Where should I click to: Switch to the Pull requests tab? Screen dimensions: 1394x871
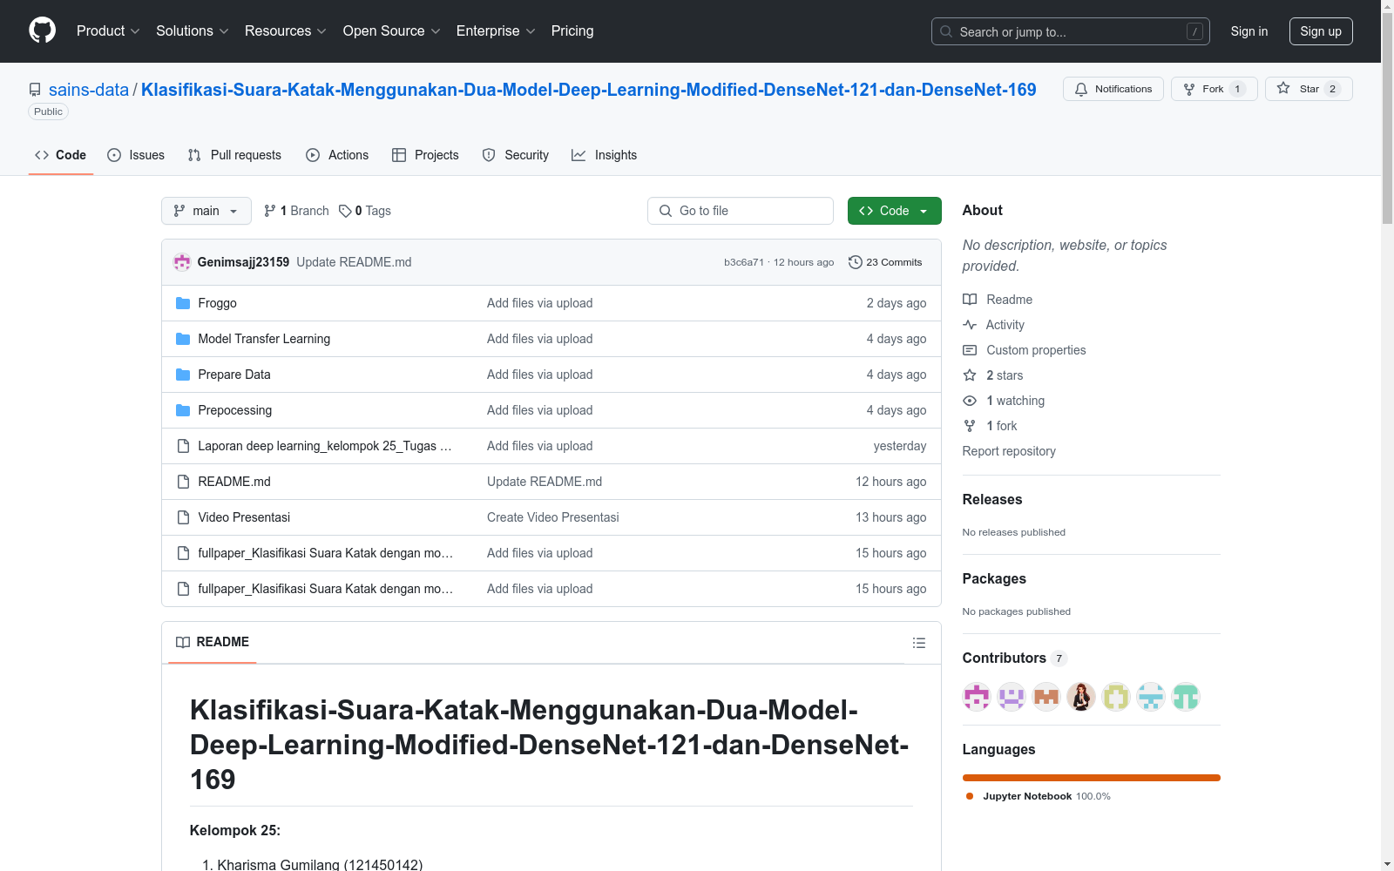(234, 155)
